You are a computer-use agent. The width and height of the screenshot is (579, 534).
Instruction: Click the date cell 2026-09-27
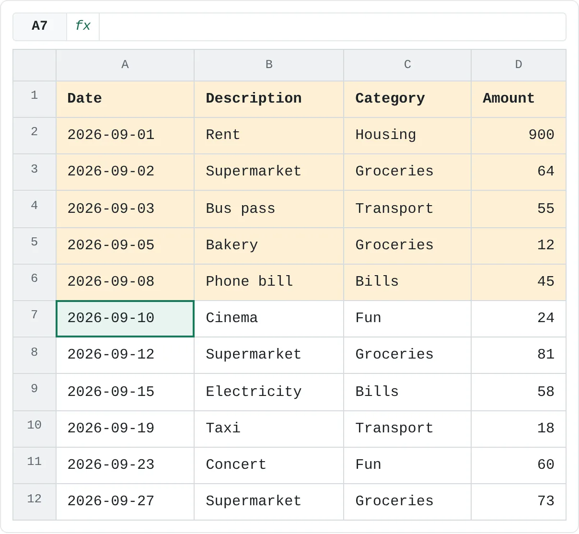[x=125, y=502]
